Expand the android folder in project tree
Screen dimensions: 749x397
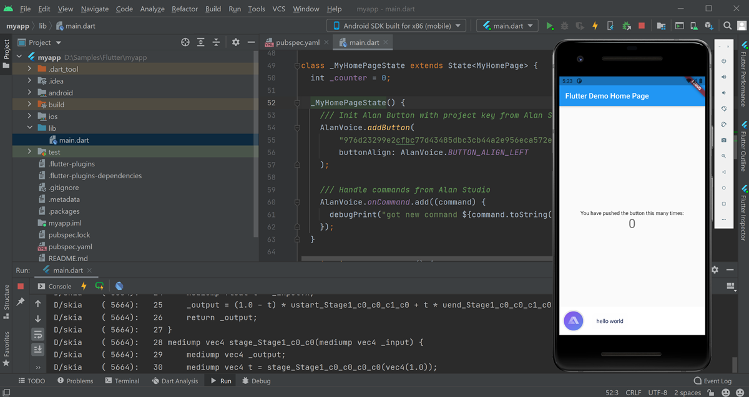[x=29, y=93]
